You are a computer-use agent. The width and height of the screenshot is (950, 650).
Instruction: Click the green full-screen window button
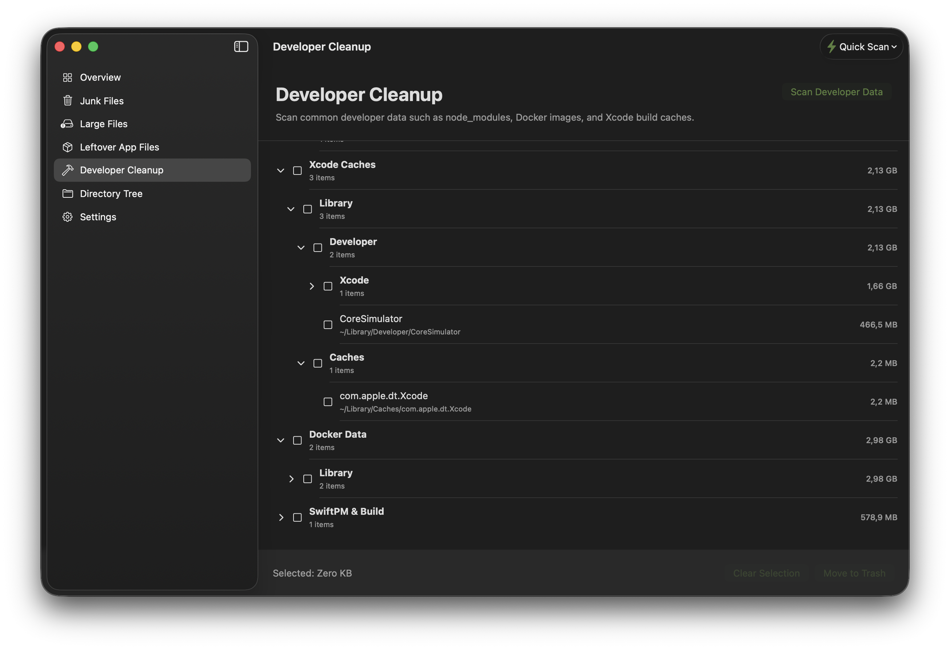point(93,47)
